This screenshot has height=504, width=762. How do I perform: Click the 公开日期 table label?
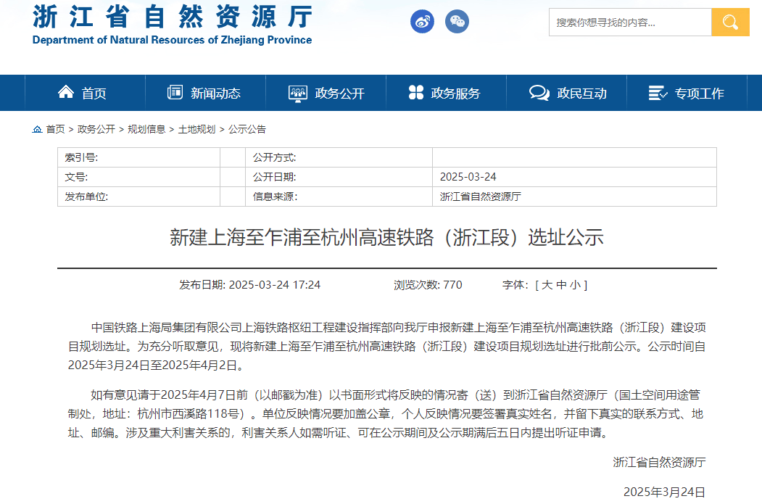(x=274, y=177)
